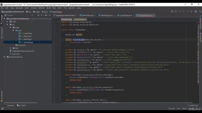This screenshot has height=113, width=202.
Task: Toggle the Ant Build side tab
Action: click(x=201, y=37)
